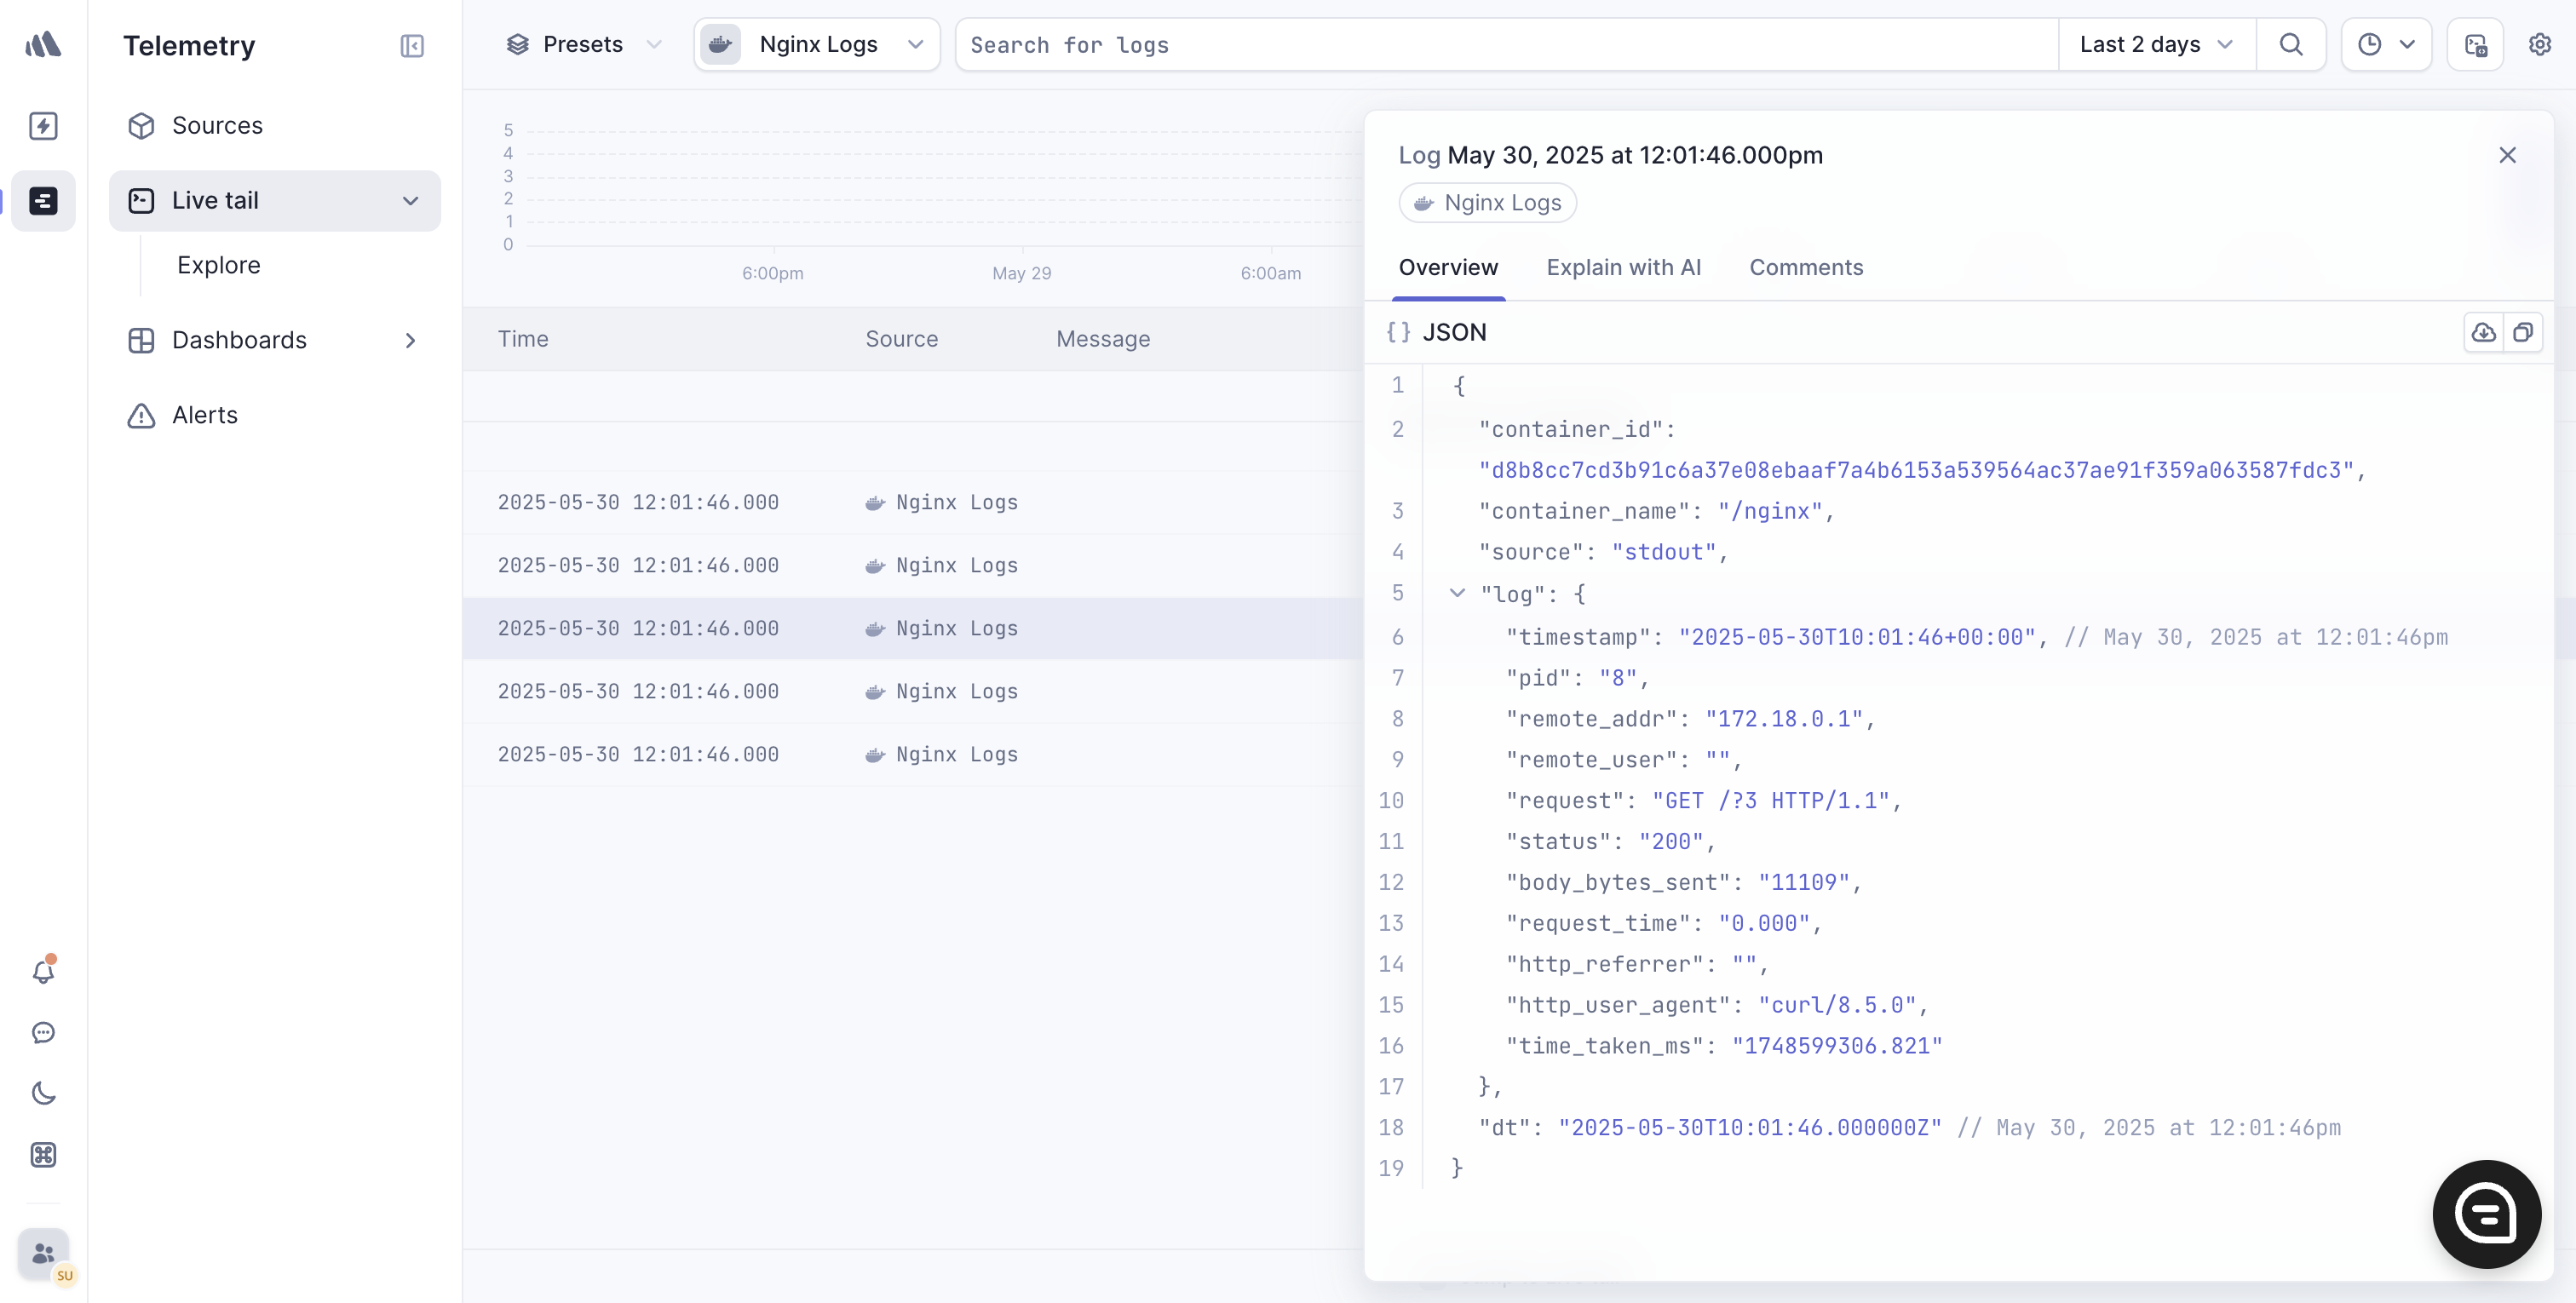Screen dimensions: 2576x1303
Task: Download the JSON log payload
Action: [2483, 332]
